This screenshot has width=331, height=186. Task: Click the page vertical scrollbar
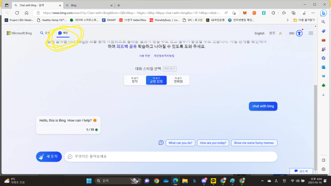pos(316,127)
